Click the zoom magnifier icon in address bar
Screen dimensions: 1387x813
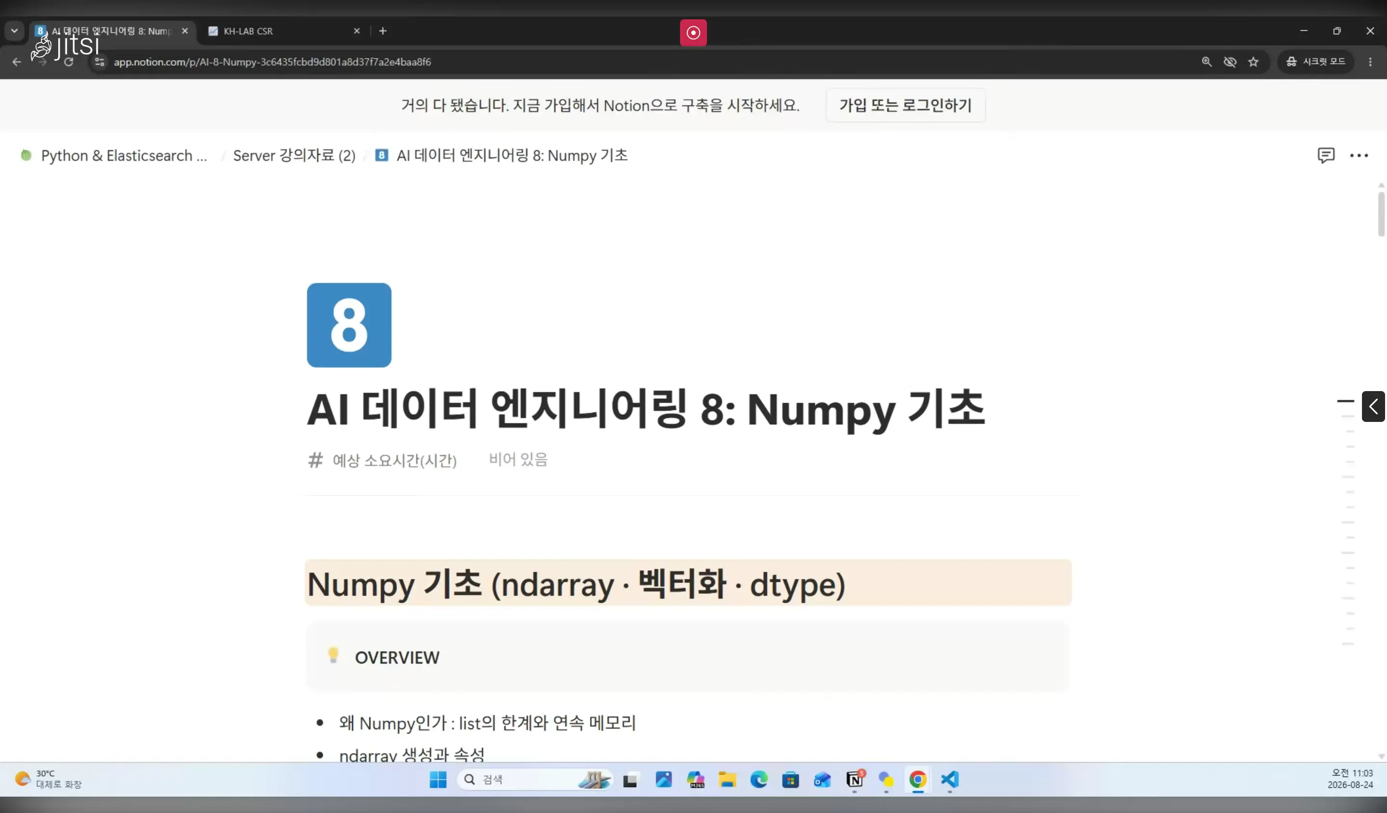[1206, 62]
